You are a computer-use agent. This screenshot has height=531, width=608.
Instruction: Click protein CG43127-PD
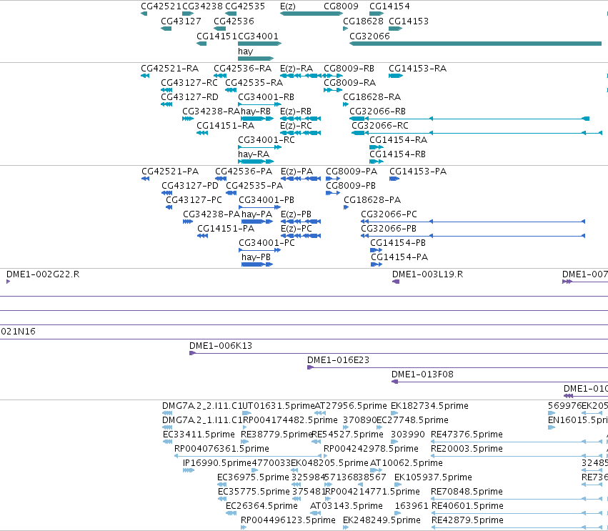tap(190, 185)
